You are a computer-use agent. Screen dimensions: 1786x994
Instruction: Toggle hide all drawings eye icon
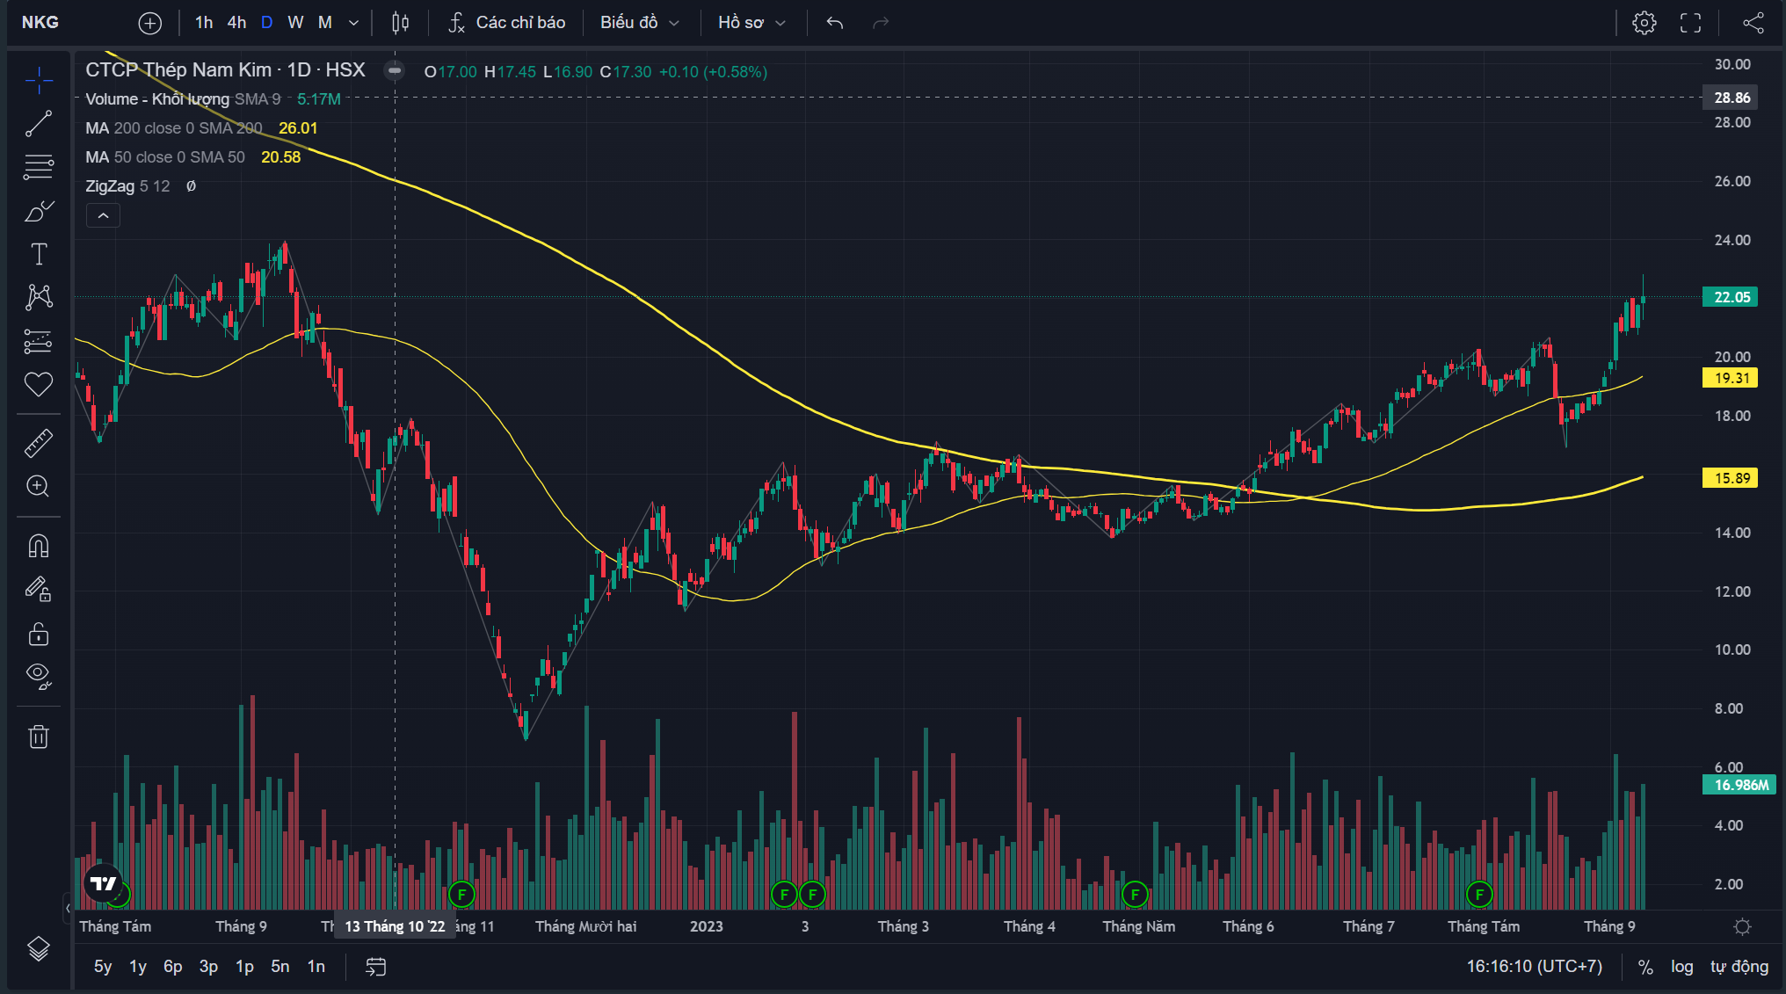(39, 674)
